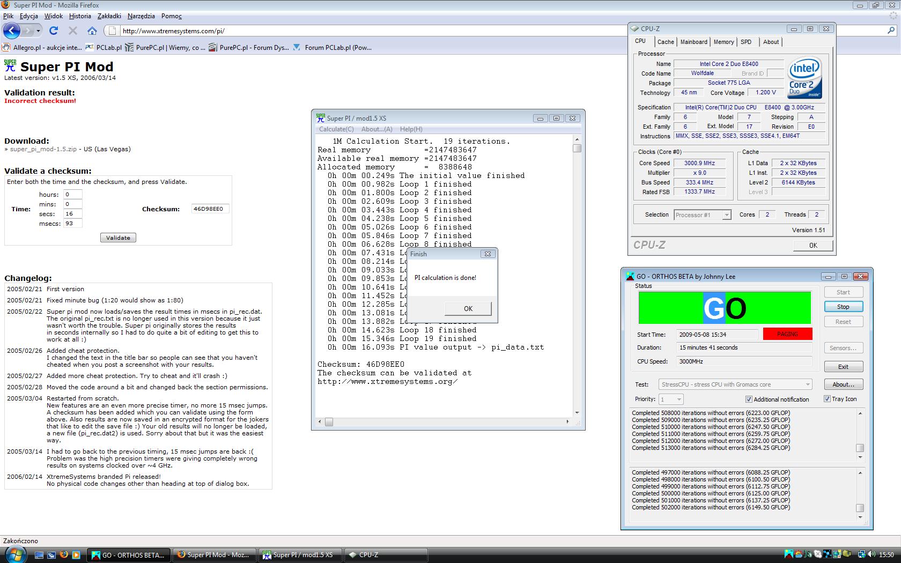The width and height of the screenshot is (901, 563).
Task: Click the stop loading X icon
Action: coord(73,31)
